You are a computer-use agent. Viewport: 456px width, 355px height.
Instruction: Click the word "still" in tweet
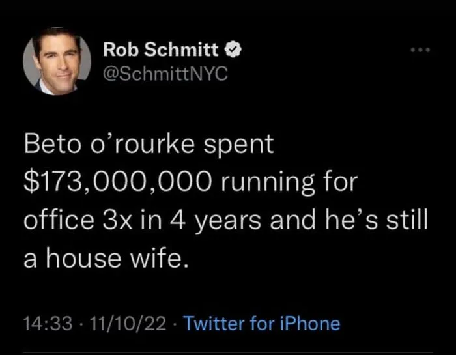(407, 220)
